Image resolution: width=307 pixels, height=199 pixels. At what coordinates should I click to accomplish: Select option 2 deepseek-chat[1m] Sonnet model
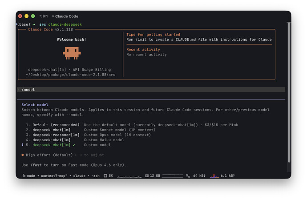(x=90, y=130)
